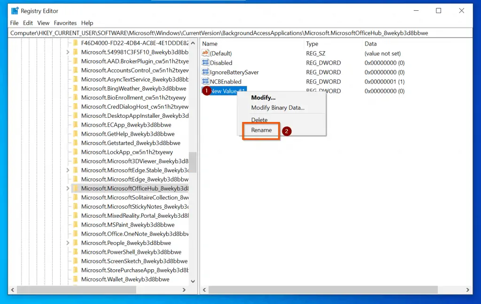The image size is (481, 304).
Task: Select Modify from the context menu
Action: click(x=263, y=97)
